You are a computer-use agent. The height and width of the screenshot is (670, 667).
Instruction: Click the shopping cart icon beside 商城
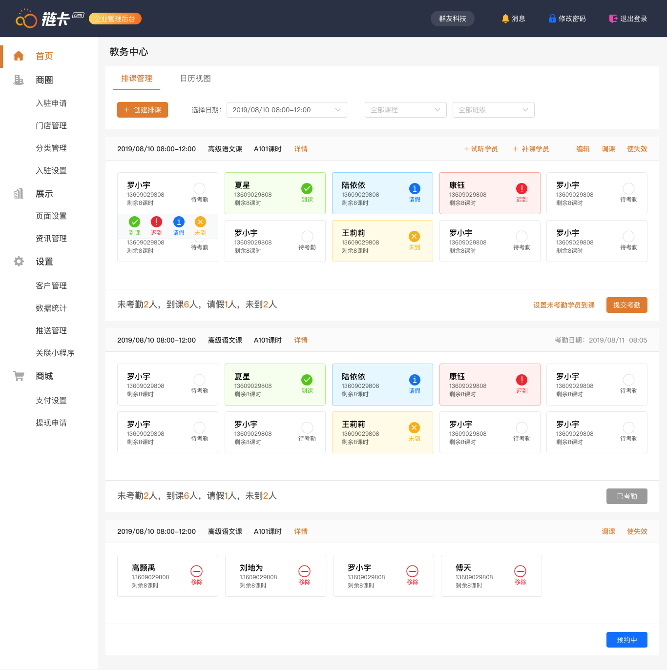pyautogui.click(x=19, y=376)
